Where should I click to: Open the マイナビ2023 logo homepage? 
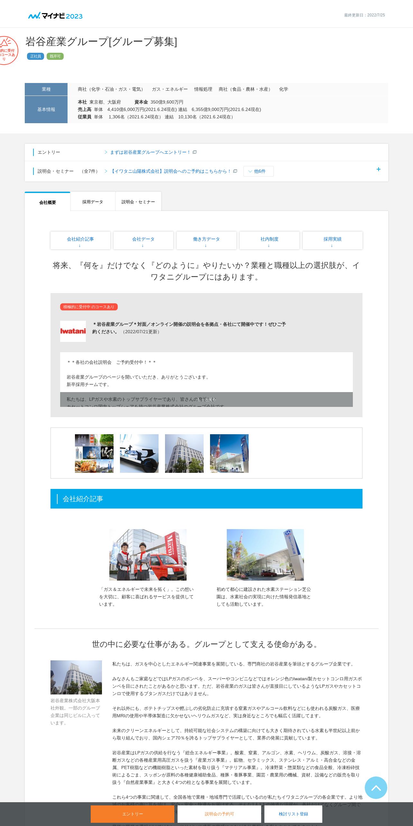[55, 15]
